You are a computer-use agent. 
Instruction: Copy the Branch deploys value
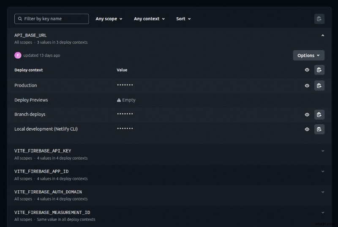click(319, 115)
